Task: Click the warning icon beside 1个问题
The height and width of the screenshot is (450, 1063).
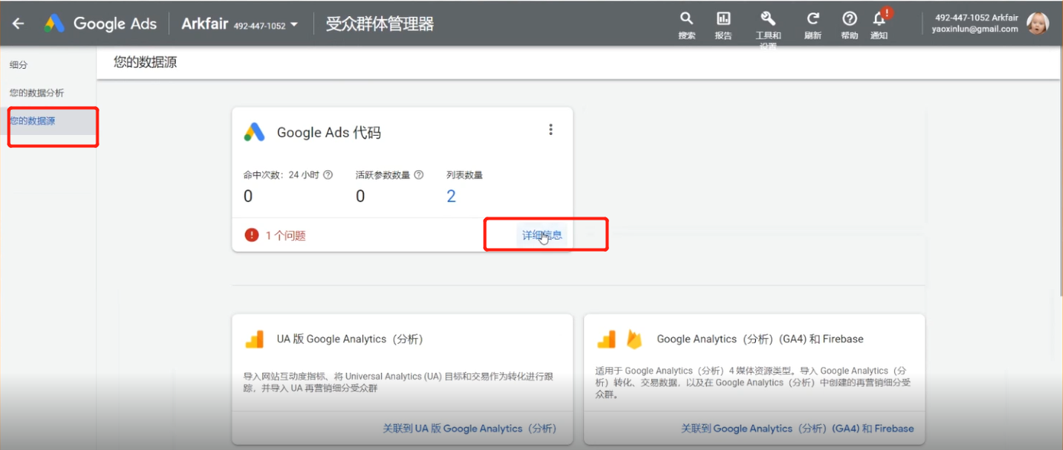Action: coord(251,236)
